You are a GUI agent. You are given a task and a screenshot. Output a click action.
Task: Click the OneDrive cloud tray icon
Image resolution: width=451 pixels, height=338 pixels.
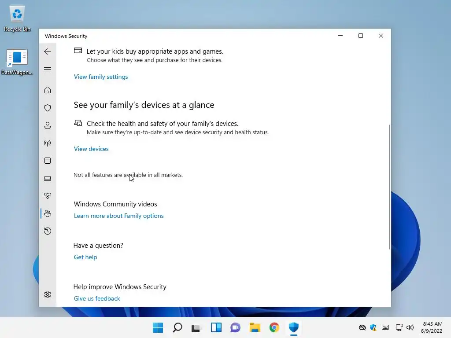[362, 327]
